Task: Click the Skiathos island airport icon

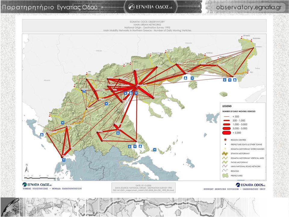Action: tap(155, 150)
